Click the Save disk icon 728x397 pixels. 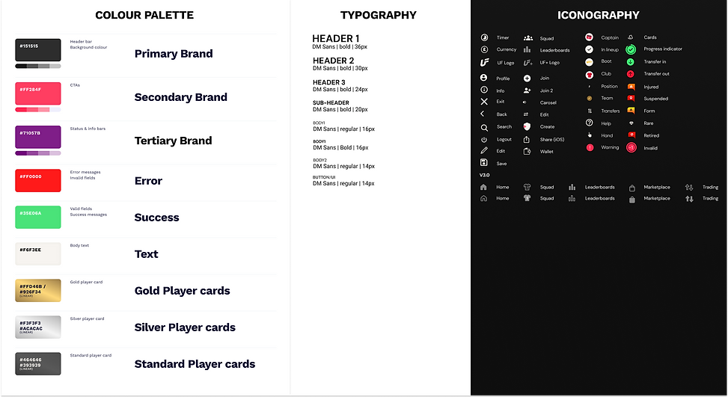click(484, 162)
